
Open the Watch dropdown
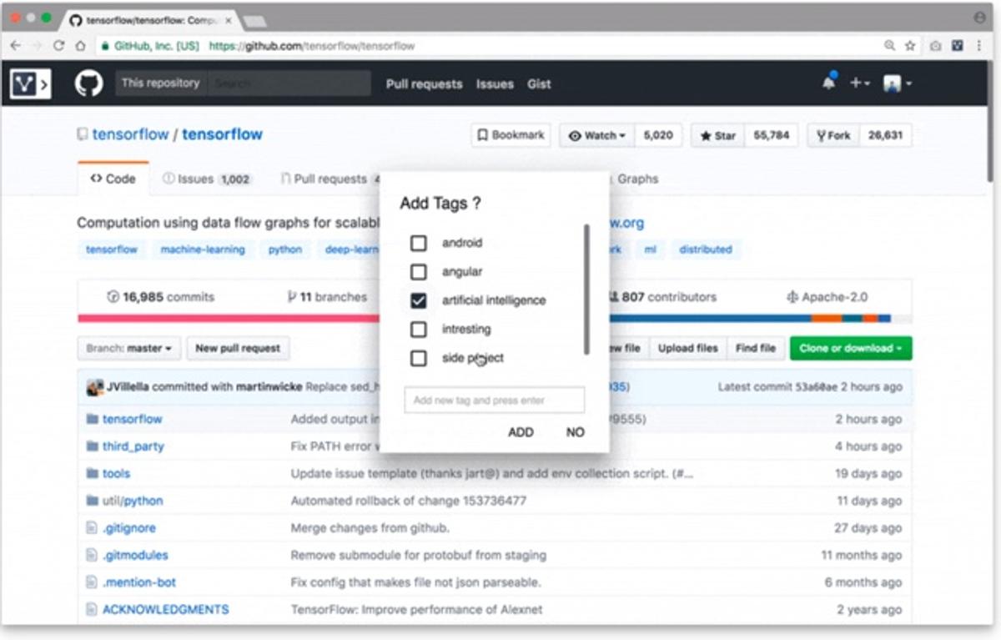pyautogui.click(x=597, y=135)
